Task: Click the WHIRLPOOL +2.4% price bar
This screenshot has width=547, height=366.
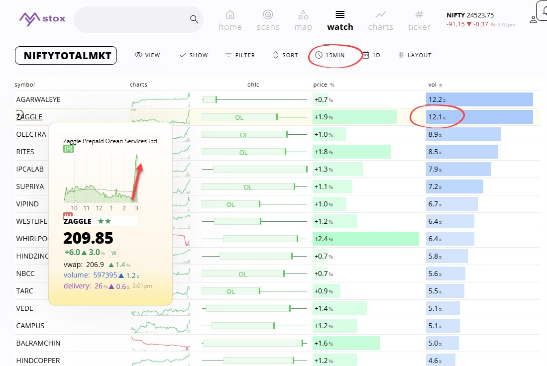Action: (x=366, y=239)
